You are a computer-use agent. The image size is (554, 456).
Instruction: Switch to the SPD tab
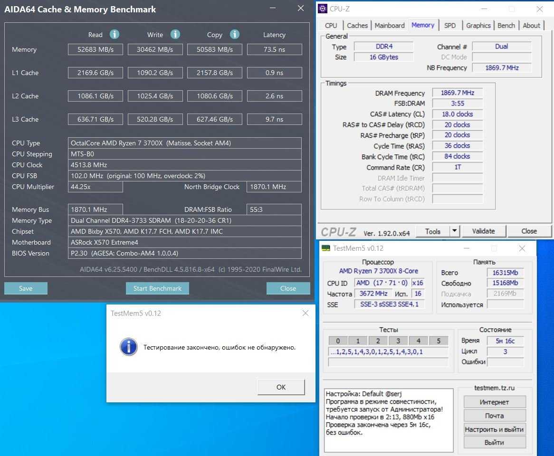click(x=449, y=26)
